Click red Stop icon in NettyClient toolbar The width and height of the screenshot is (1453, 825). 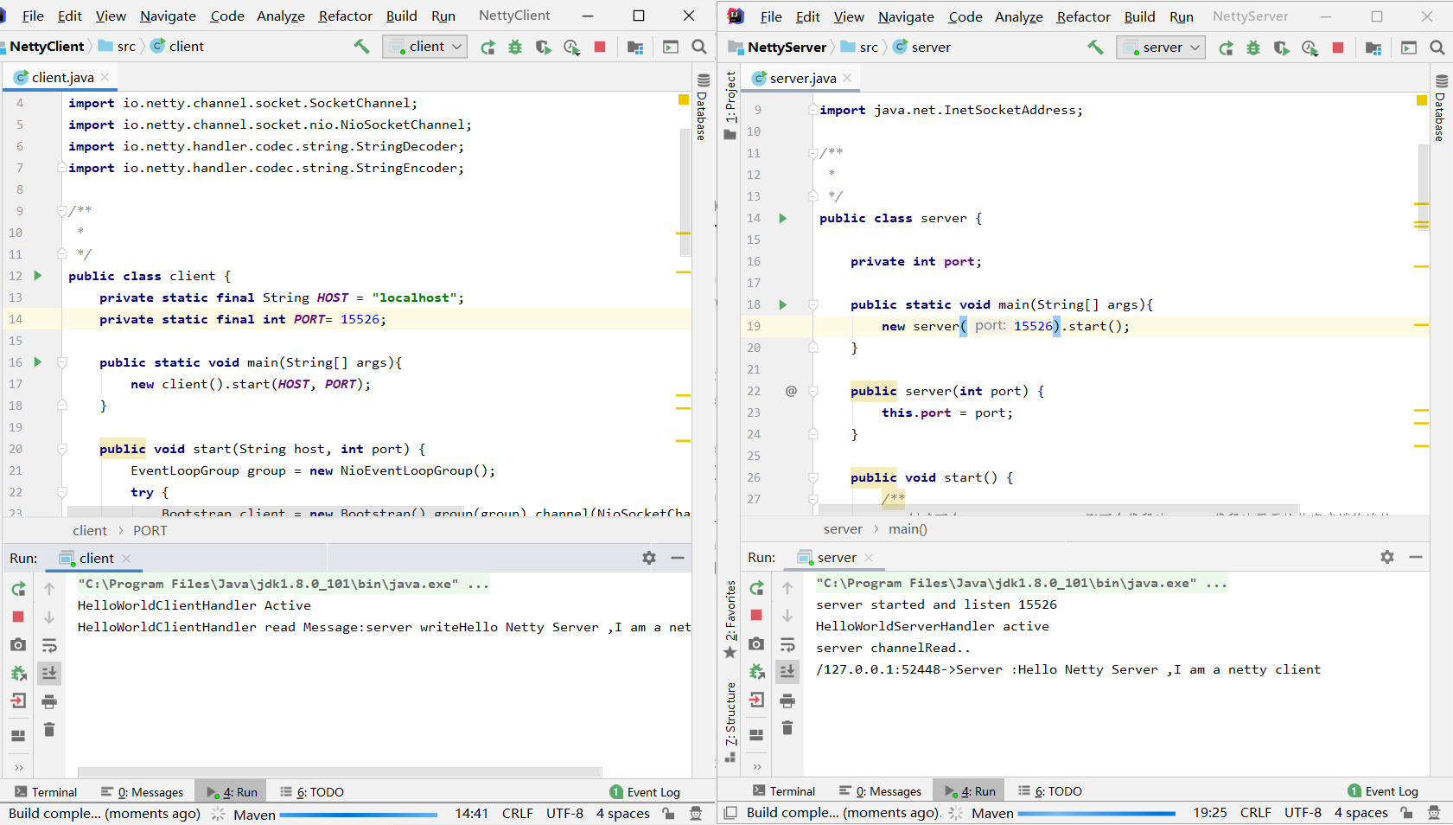click(600, 47)
